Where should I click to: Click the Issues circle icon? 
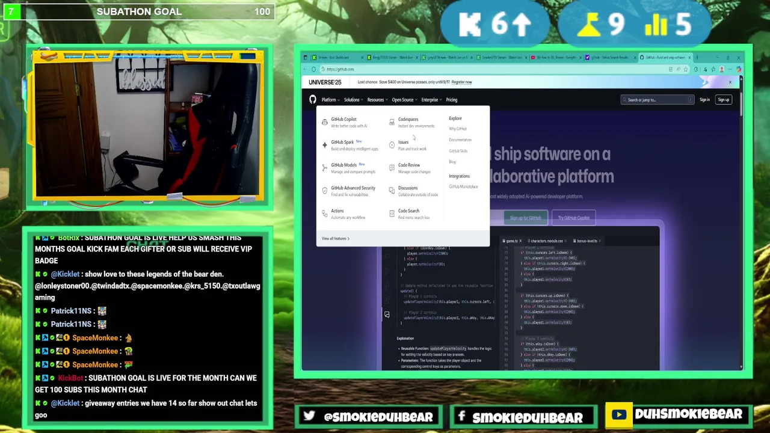pos(392,145)
